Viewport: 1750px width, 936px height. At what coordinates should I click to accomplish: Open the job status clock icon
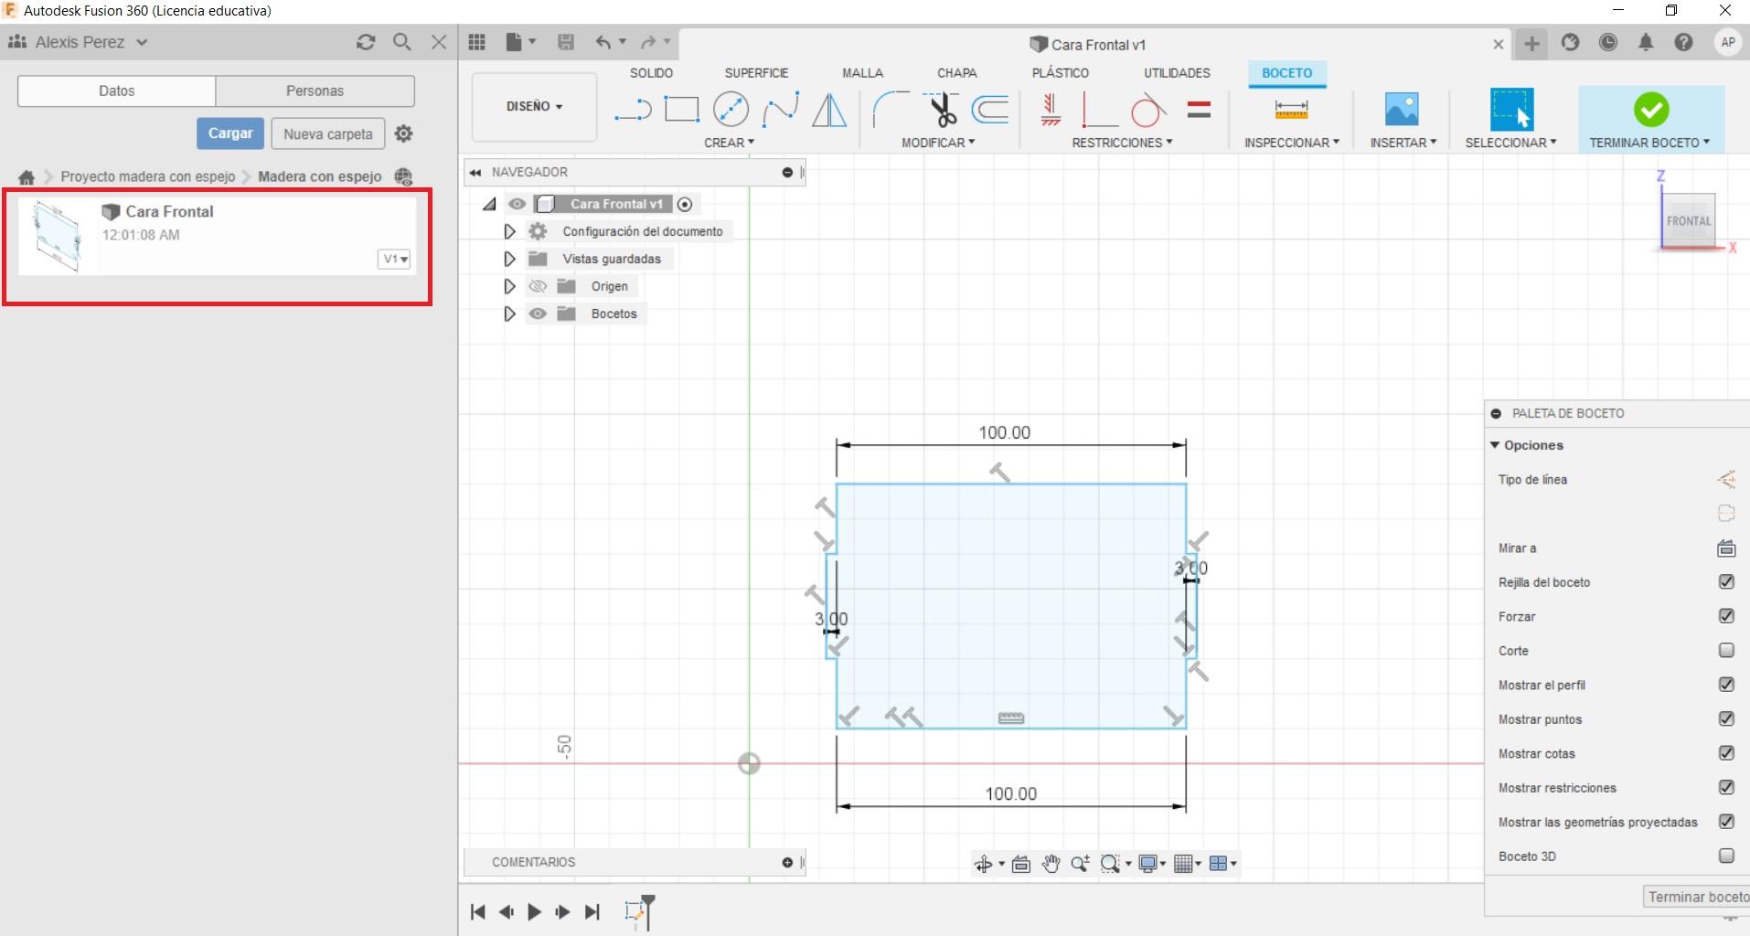pos(1608,43)
